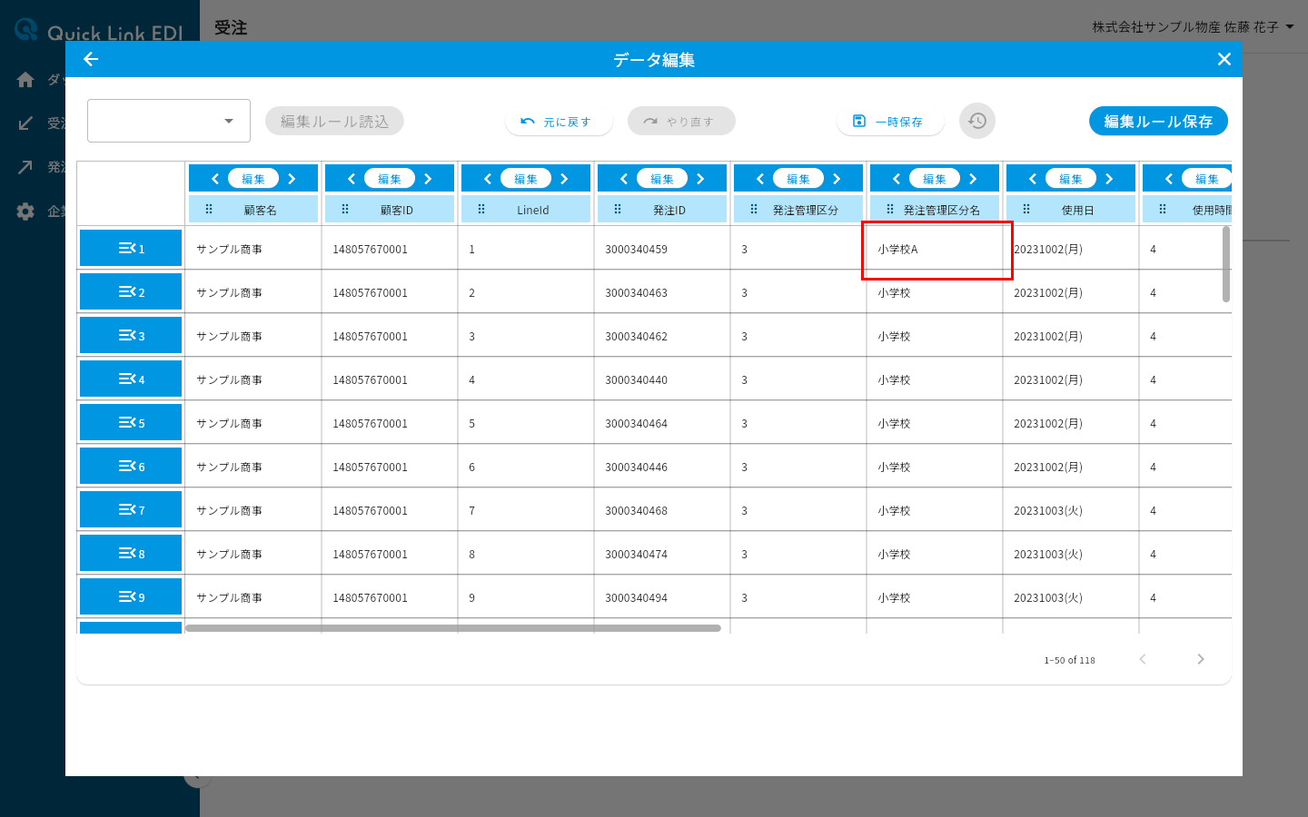Go to next page of results
This screenshot has width=1308, height=817.
1201,659
